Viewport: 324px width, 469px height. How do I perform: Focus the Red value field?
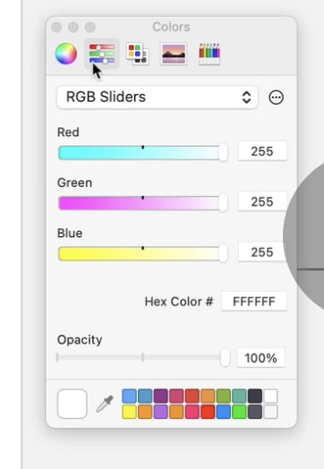point(262,151)
